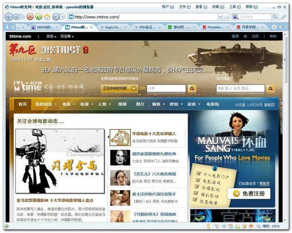Image resolution: width=292 pixels, height=233 pixels.
Task: Open the 文件 menu
Action: click(185, 7)
